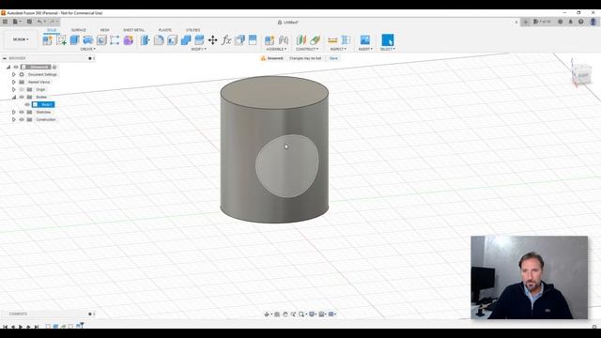Screen dimensions: 601x338
Task: Undo the last action
Action: 39,22
